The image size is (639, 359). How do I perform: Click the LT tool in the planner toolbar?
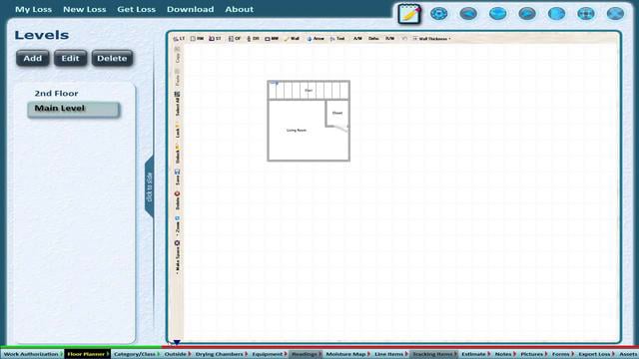pyautogui.click(x=179, y=39)
